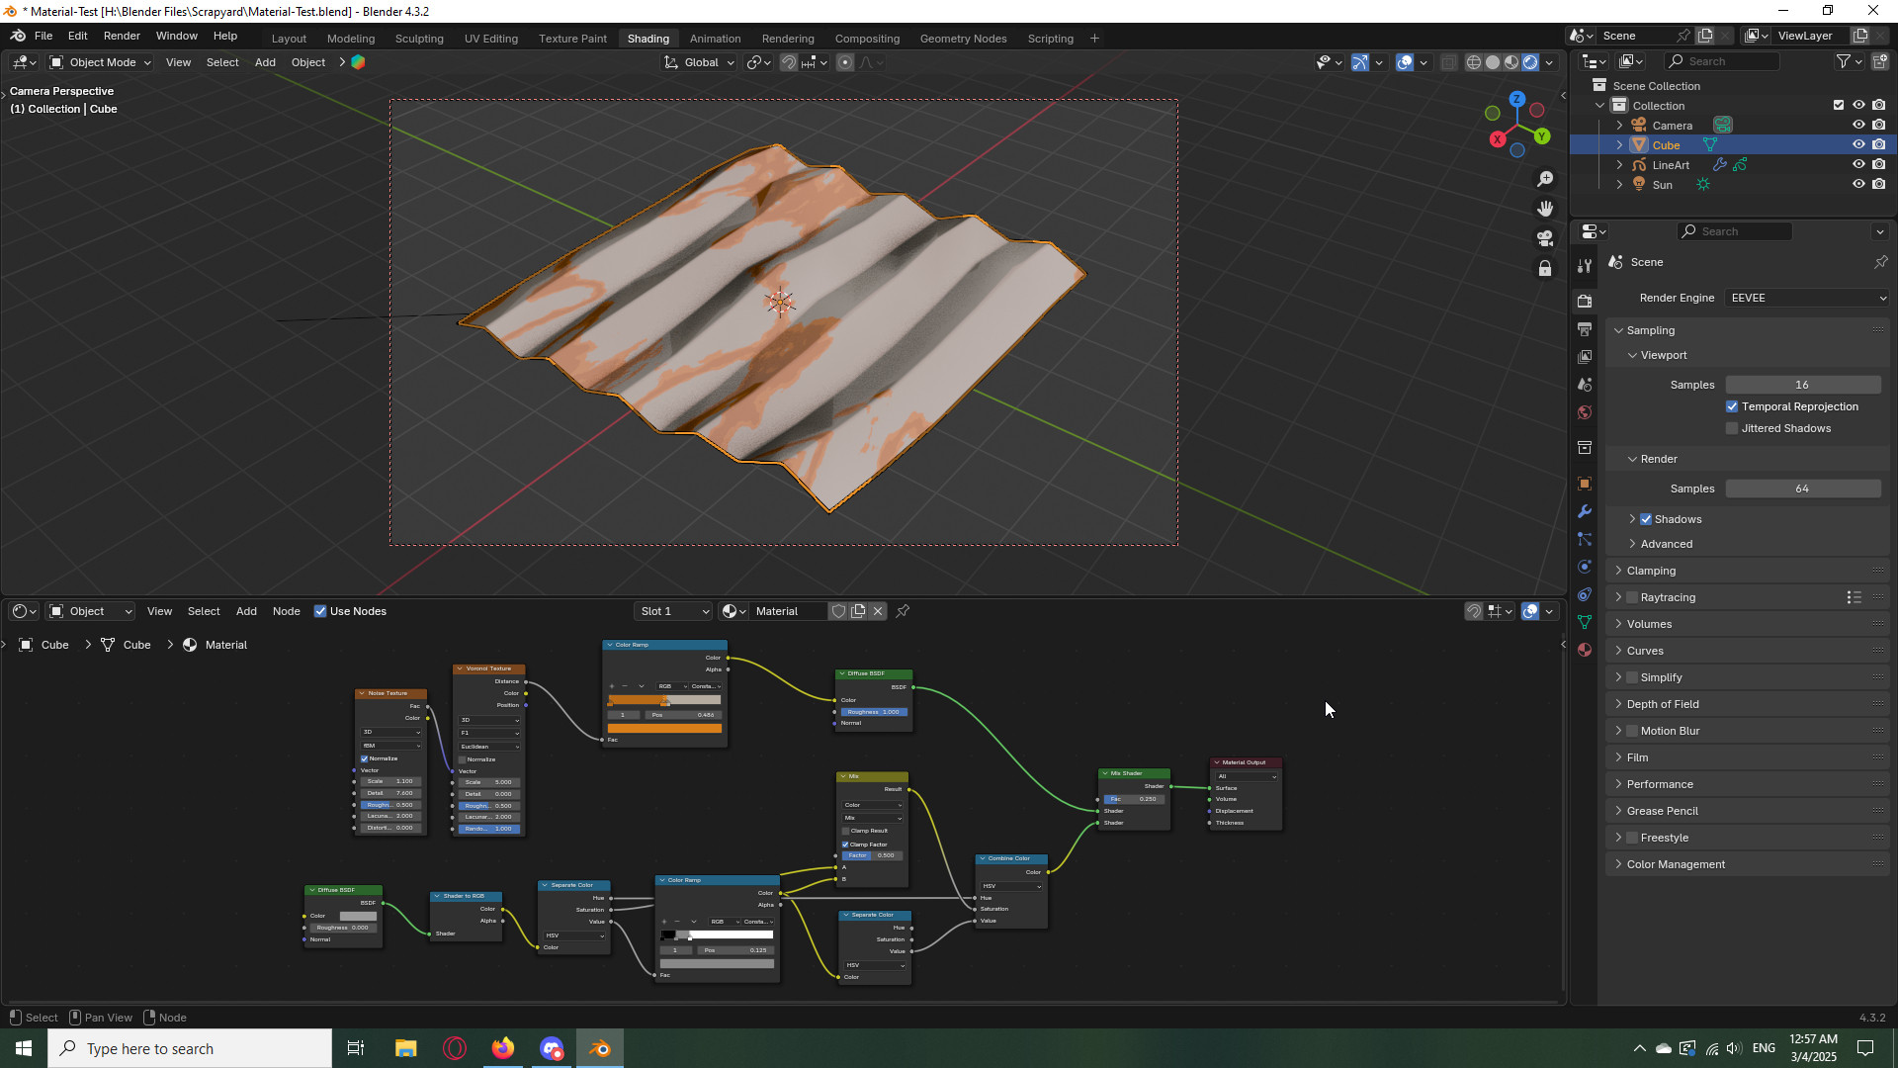Open the Render properties tab
Viewport: 1898px width, 1068px height.
[1585, 301]
